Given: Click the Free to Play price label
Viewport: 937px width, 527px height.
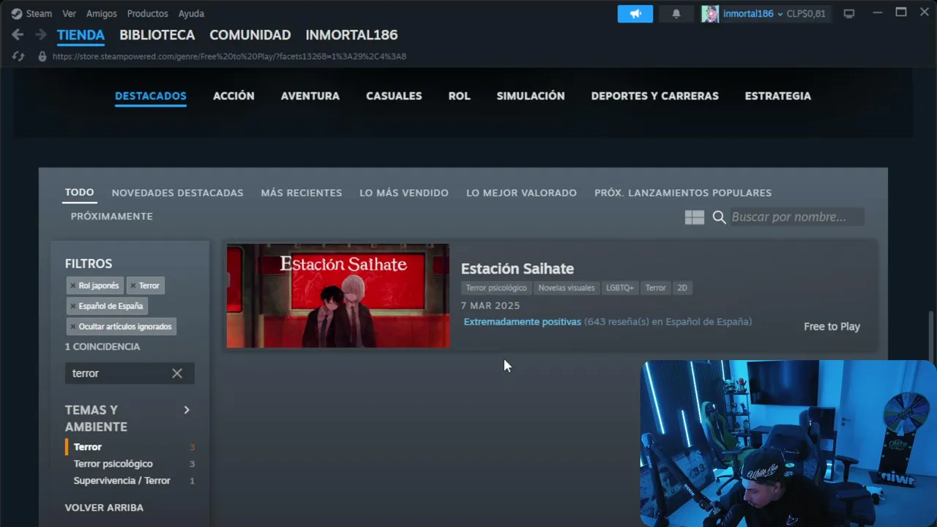Looking at the screenshot, I should [832, 326].
